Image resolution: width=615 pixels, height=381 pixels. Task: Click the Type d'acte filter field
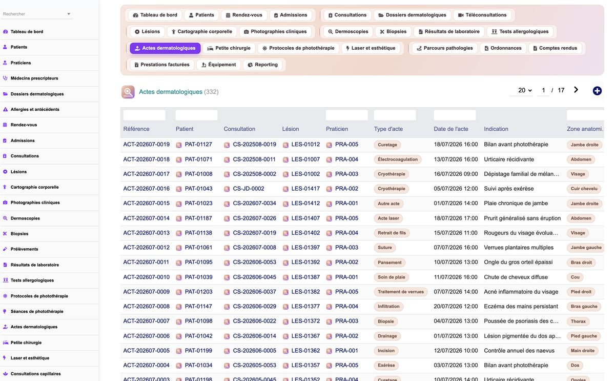click(x=395, y=115)
